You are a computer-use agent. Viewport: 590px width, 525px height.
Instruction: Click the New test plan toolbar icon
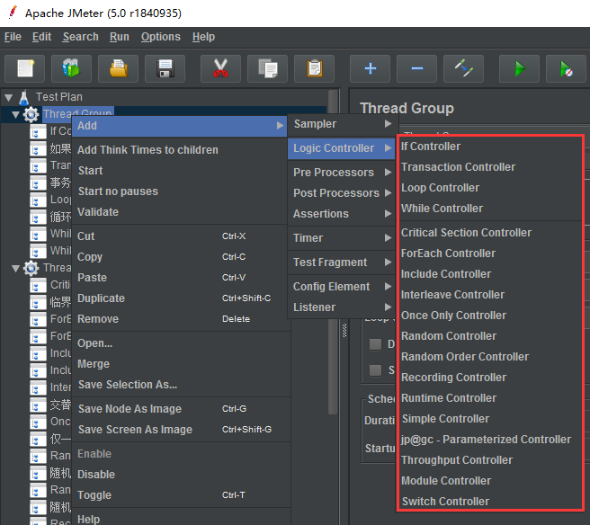[25, 68]
